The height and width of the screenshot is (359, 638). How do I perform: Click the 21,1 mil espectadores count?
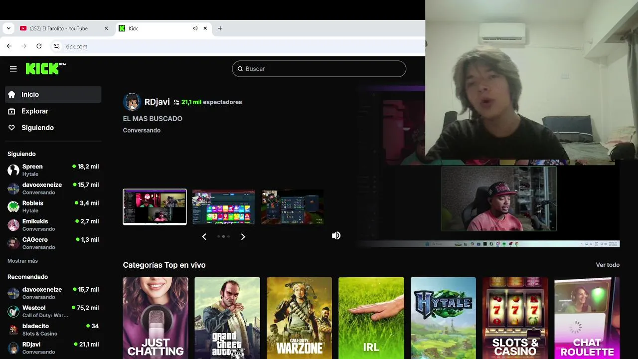(x=207, y=102)
